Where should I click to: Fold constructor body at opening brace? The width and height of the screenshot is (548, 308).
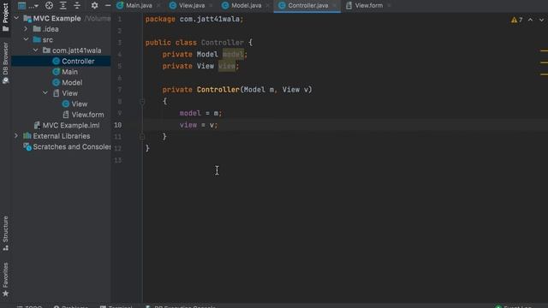[142, 102]
